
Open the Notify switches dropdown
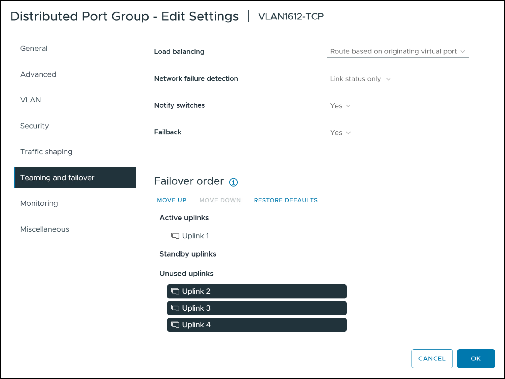340,106
